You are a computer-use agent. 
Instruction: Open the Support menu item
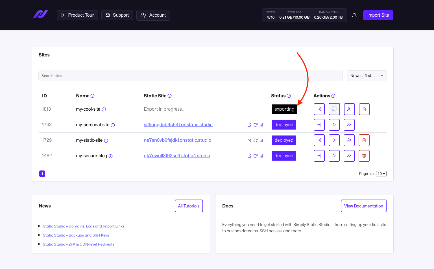tap(117, 15)
